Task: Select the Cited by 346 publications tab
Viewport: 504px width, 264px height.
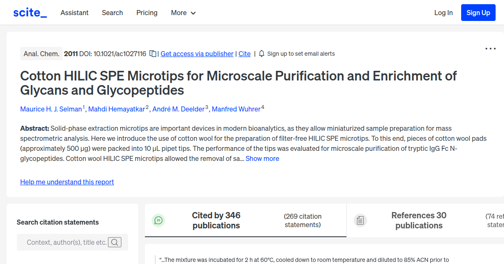Action: point(216,220)
